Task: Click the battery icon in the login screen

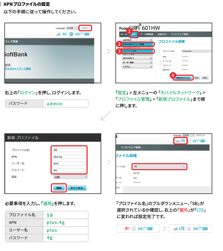Action: [x=87, y=34]
